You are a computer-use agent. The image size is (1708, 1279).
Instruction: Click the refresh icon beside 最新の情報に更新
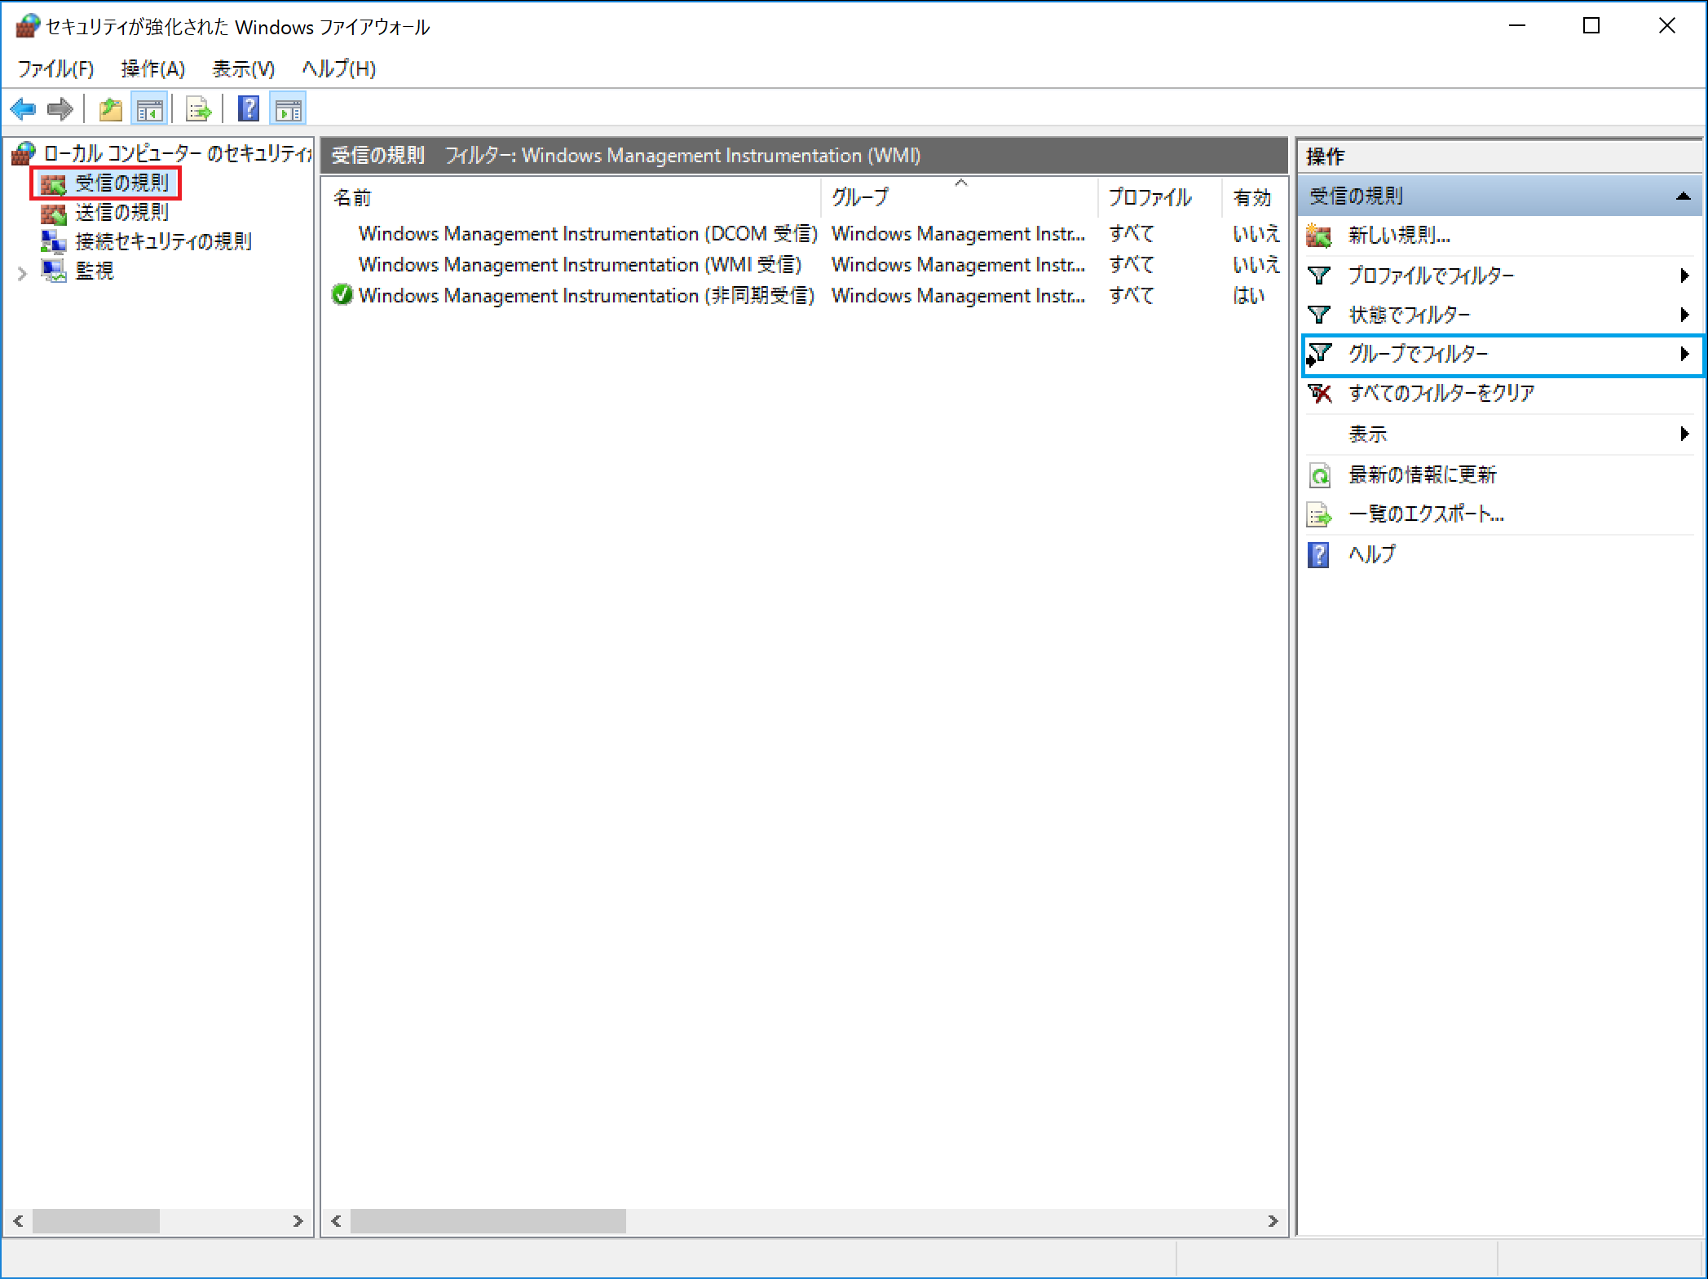tap(1319, 474)
